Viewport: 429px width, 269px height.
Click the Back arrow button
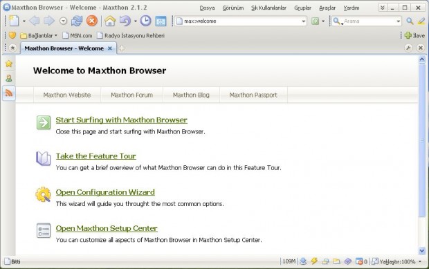(35, 21)
